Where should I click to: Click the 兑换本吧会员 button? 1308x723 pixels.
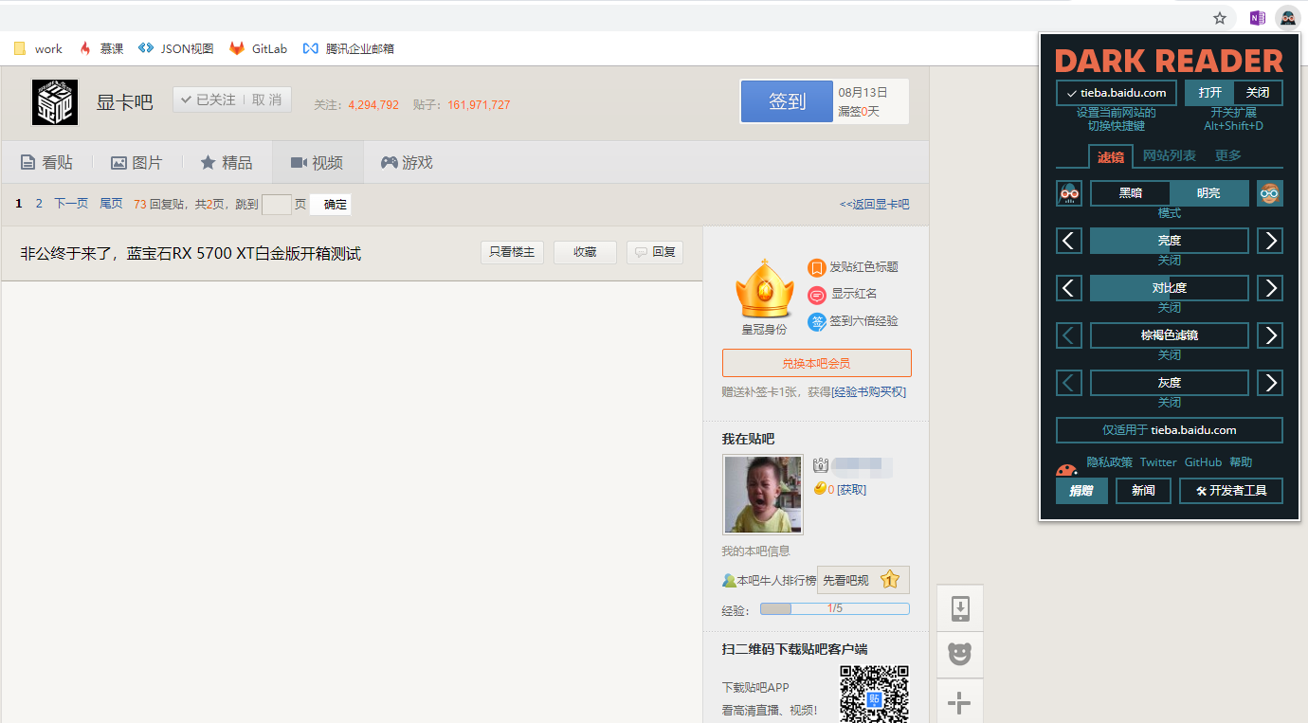point(816,363)
